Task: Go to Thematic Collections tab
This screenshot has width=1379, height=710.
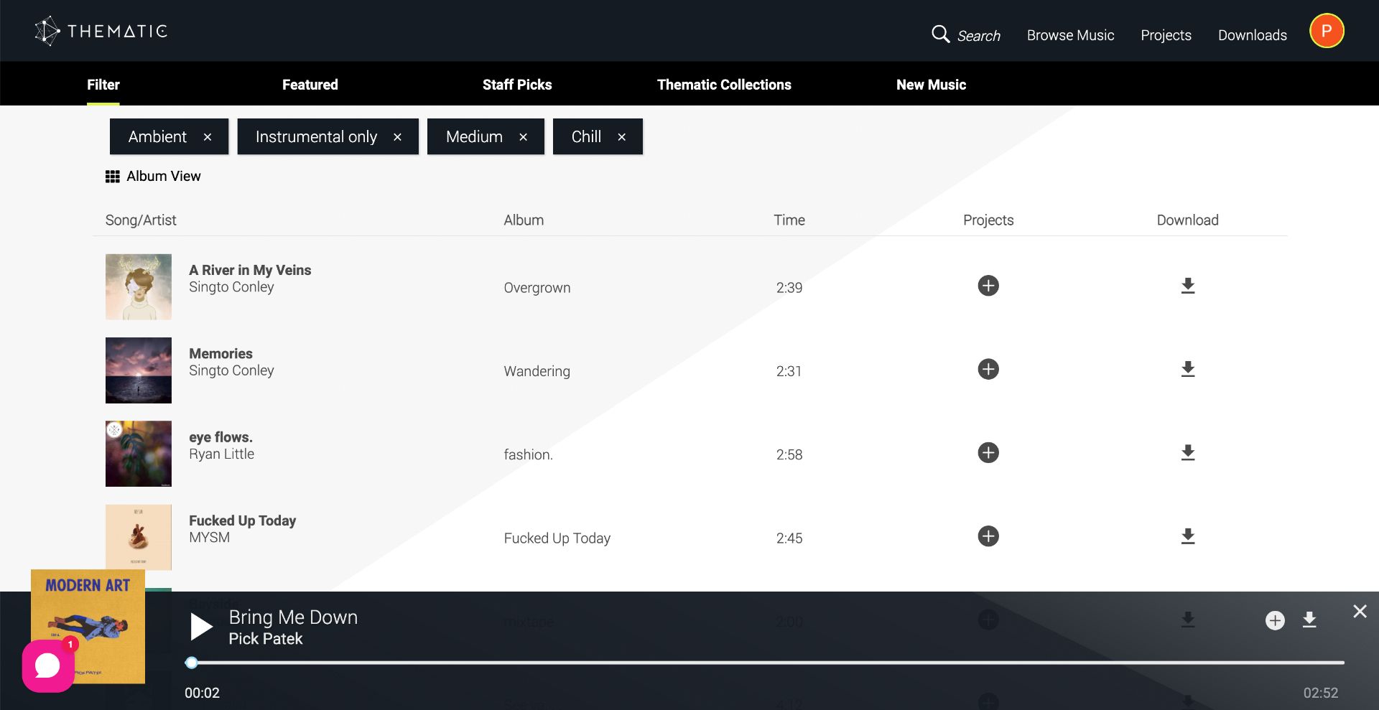Action: pyautogui.click(x=724, y=85)
